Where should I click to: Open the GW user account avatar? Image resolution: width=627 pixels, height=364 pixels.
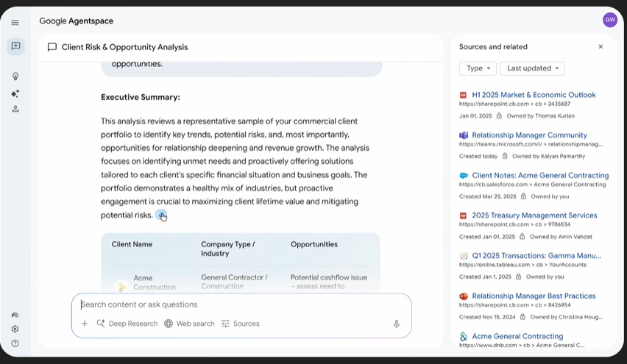tap(610, 20)
